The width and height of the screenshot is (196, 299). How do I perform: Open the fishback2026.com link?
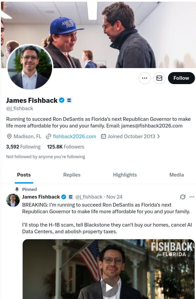tap(74, 136)
